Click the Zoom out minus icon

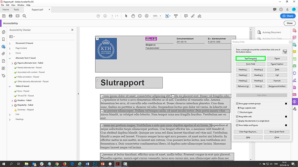pos(140,16)
